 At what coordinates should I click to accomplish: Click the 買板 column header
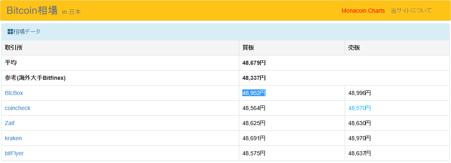[248, 48]
